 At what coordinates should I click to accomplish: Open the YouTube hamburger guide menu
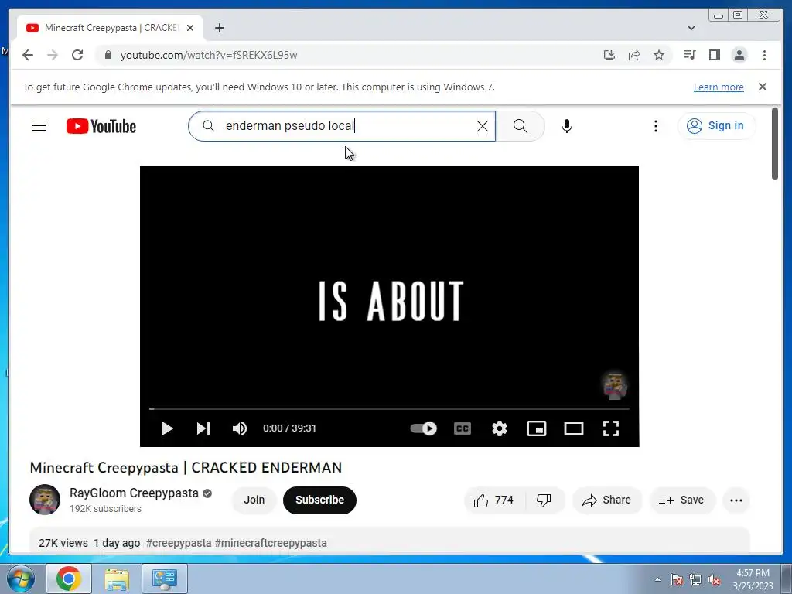pyautogui.click(x=39, y=126)
